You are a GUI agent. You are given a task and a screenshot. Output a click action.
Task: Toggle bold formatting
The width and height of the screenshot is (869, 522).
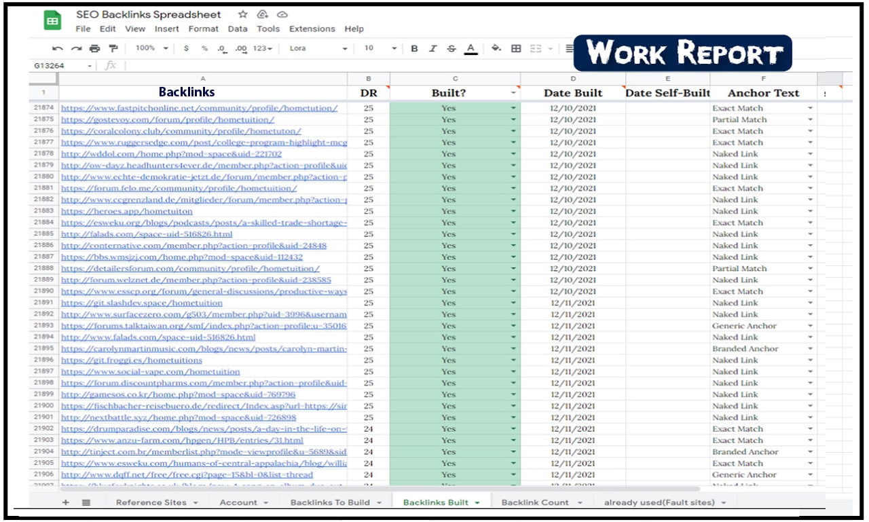click(x=414, y=48)
